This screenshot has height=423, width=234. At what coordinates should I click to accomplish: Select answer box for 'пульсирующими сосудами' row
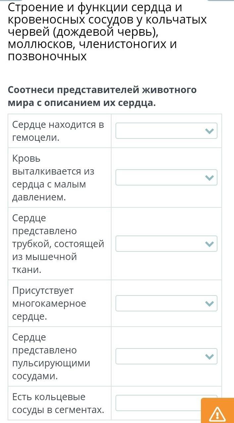166,356
